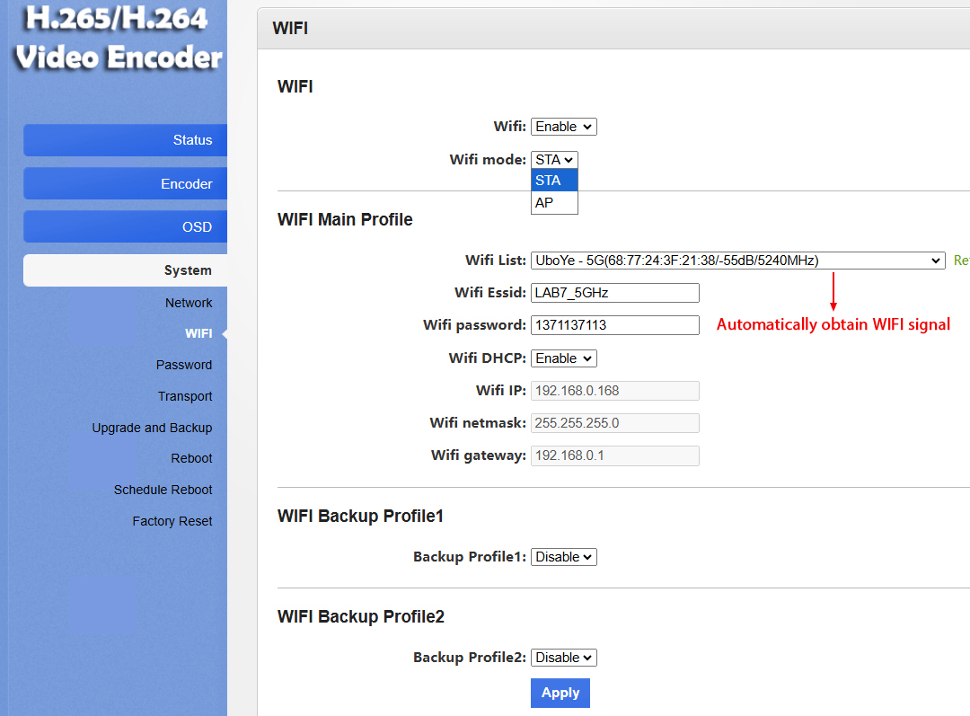Open the Encoder section
Image resolution: width=970 pixels, height=716 pixels.
[126, 183]
